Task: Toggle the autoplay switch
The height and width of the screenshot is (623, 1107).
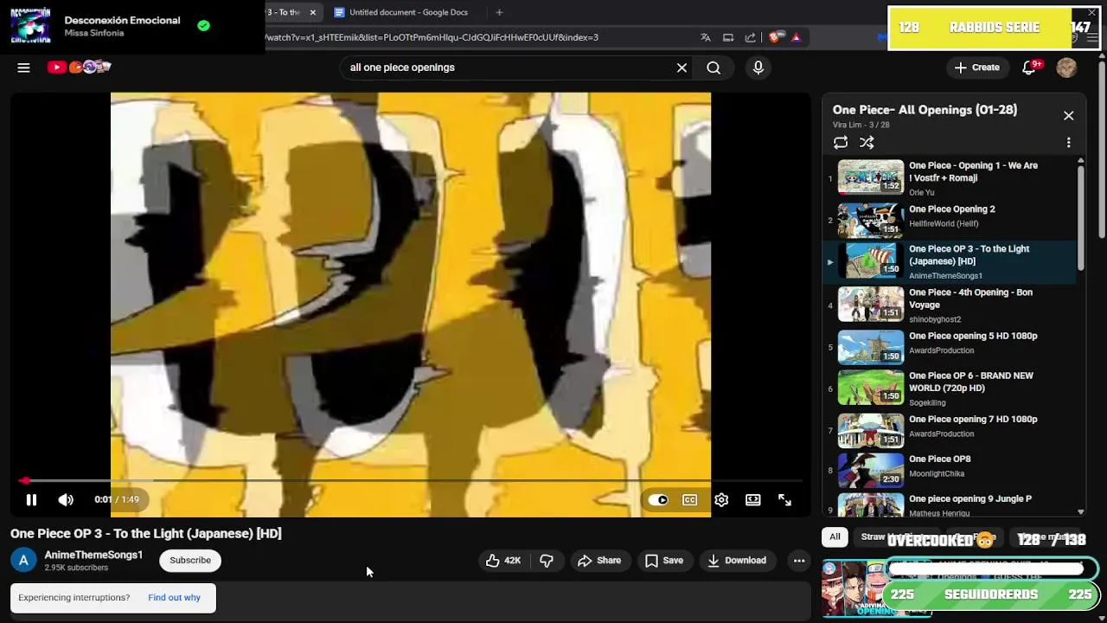Action: tap(658, 499)
